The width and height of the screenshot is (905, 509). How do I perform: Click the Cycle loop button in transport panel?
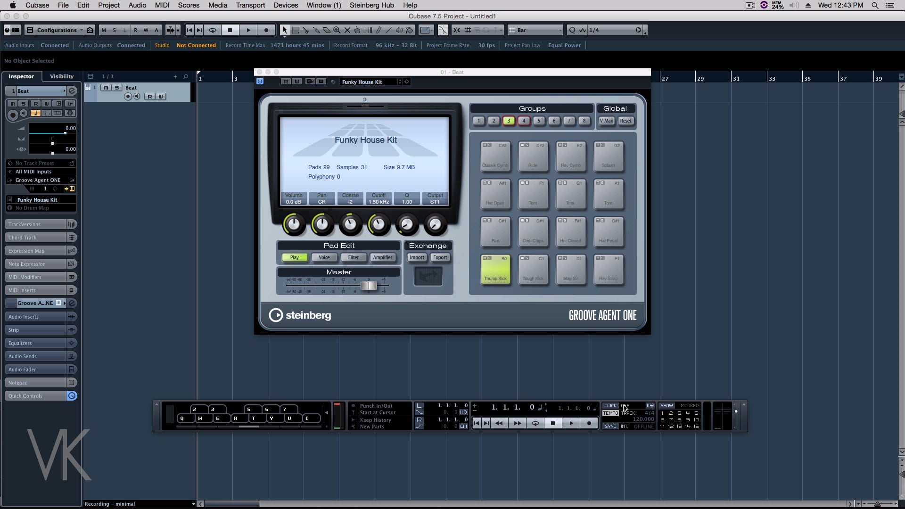pyautogui.click(x=535, y=423)
